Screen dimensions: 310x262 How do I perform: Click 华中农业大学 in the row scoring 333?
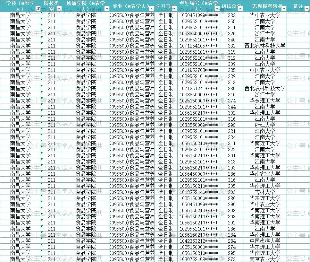pyautogui.click(x=265, y=15)
